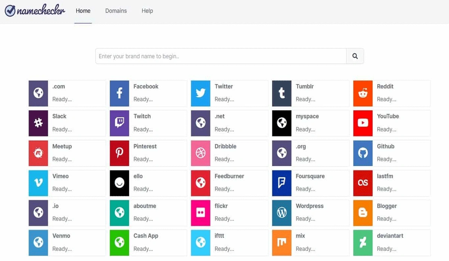Click the Wordpress logo icon

point(281,213)
